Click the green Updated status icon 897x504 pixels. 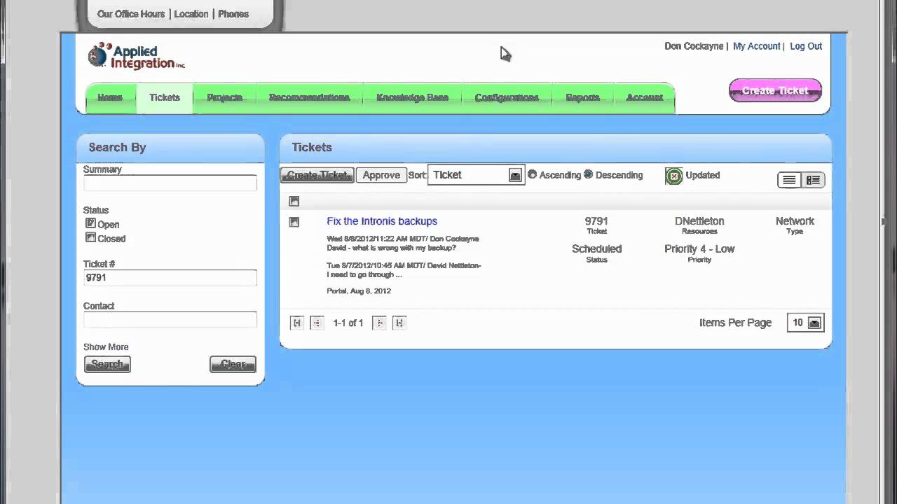pyautogui.click(x=673, y=176)
